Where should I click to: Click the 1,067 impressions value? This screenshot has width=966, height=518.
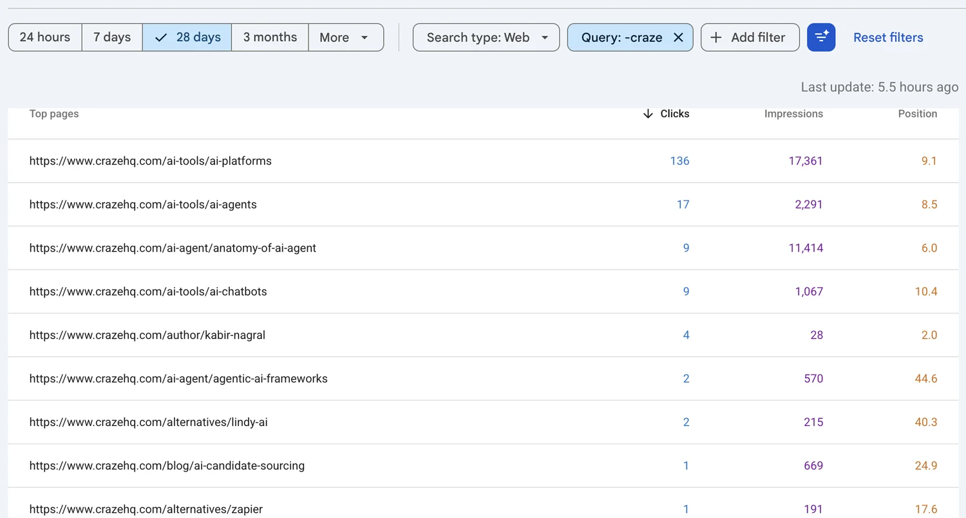coord(809,291)
